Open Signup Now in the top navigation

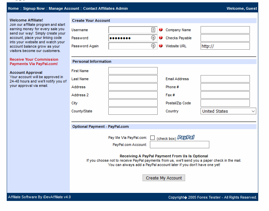pyautogui.click(x=34, y=8)
